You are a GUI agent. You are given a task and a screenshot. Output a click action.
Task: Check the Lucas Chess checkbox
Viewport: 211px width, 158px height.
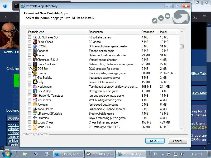click(30, 122)
